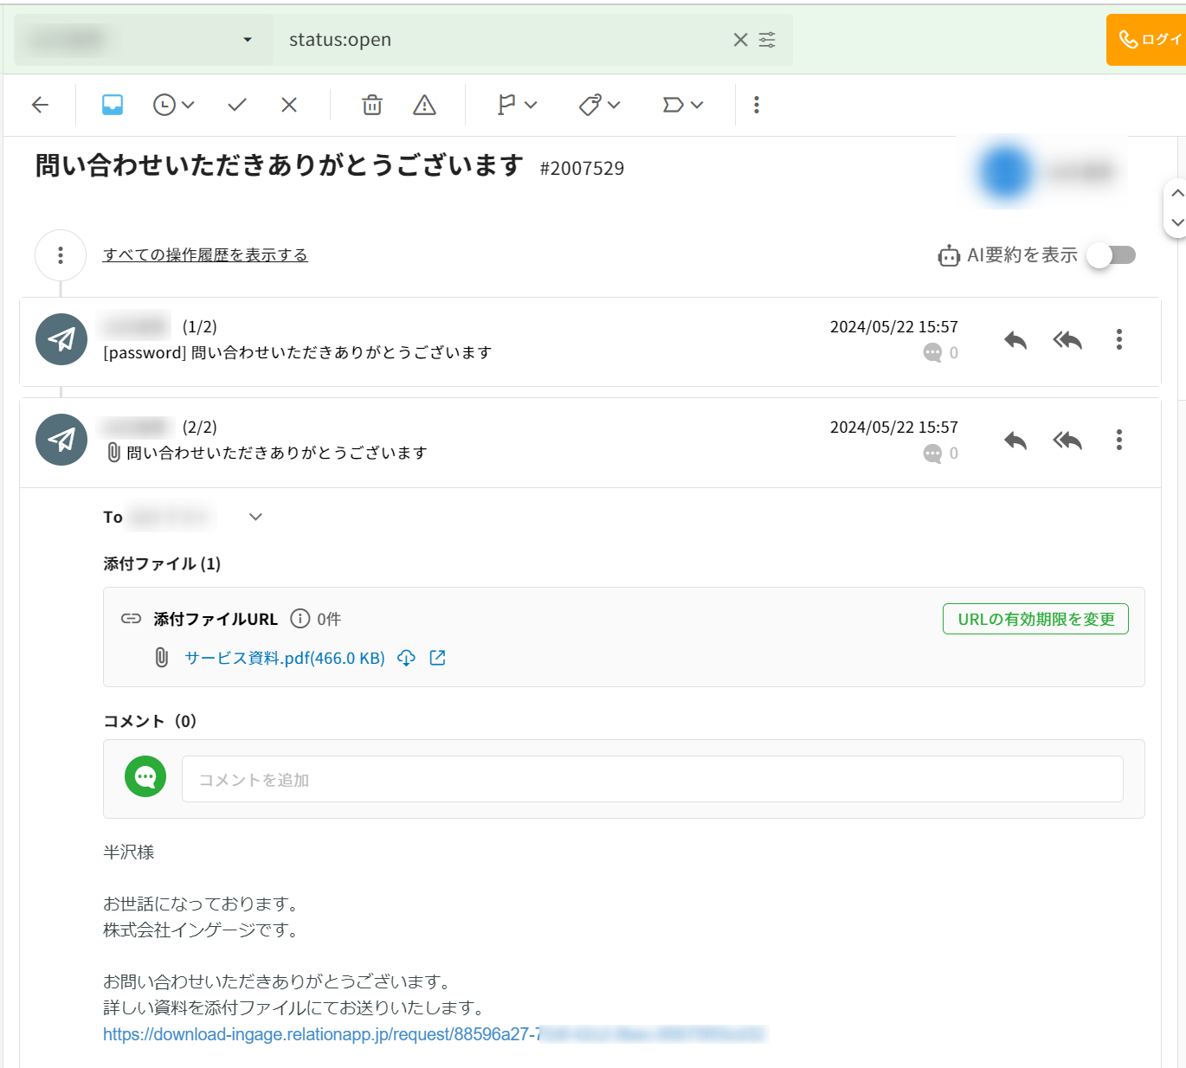This screenshot has height=1068, width=1186.
Task: Click the コメントを追加 input field
Action: pyautogui.click(x=652, y=779)
